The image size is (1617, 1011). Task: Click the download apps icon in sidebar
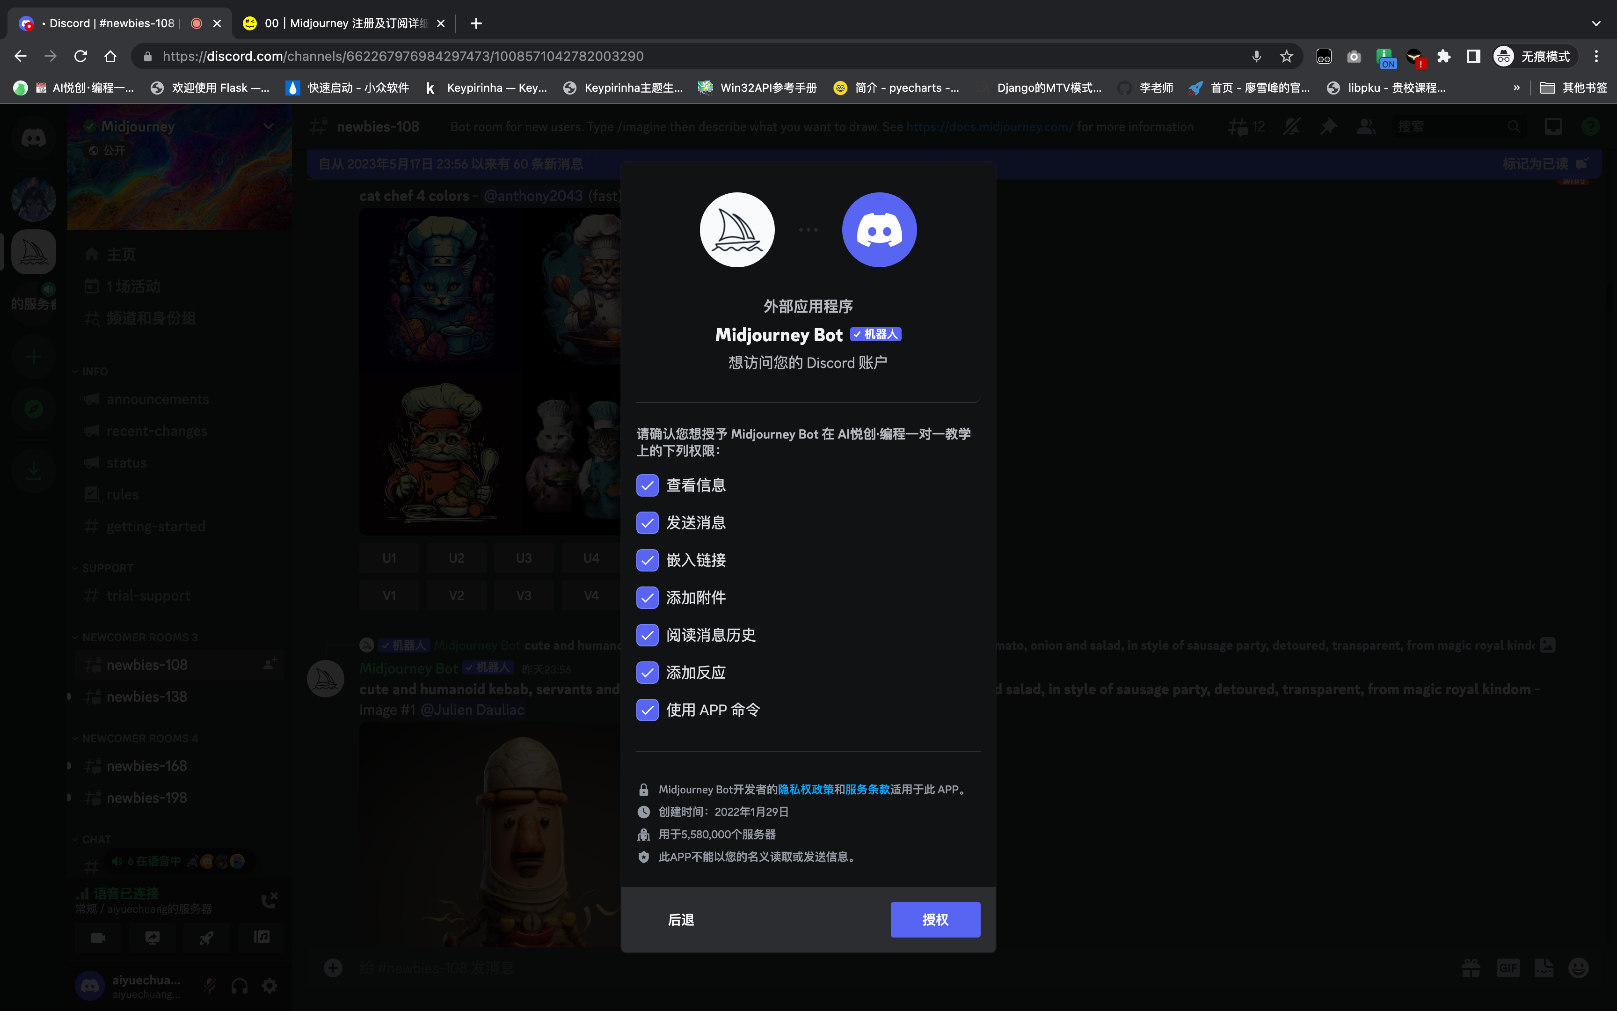pos(33,471)
